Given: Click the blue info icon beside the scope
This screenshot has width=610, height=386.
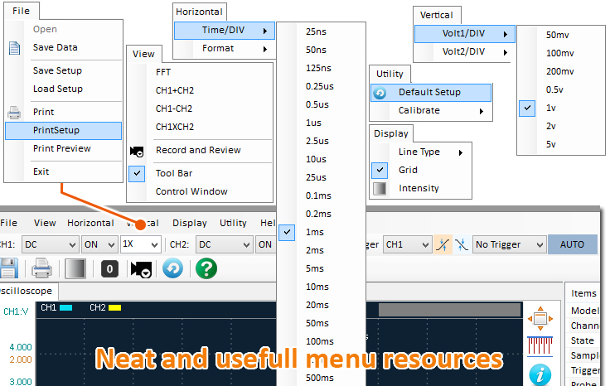Looking at the screenshot, I should coord(540,374).
